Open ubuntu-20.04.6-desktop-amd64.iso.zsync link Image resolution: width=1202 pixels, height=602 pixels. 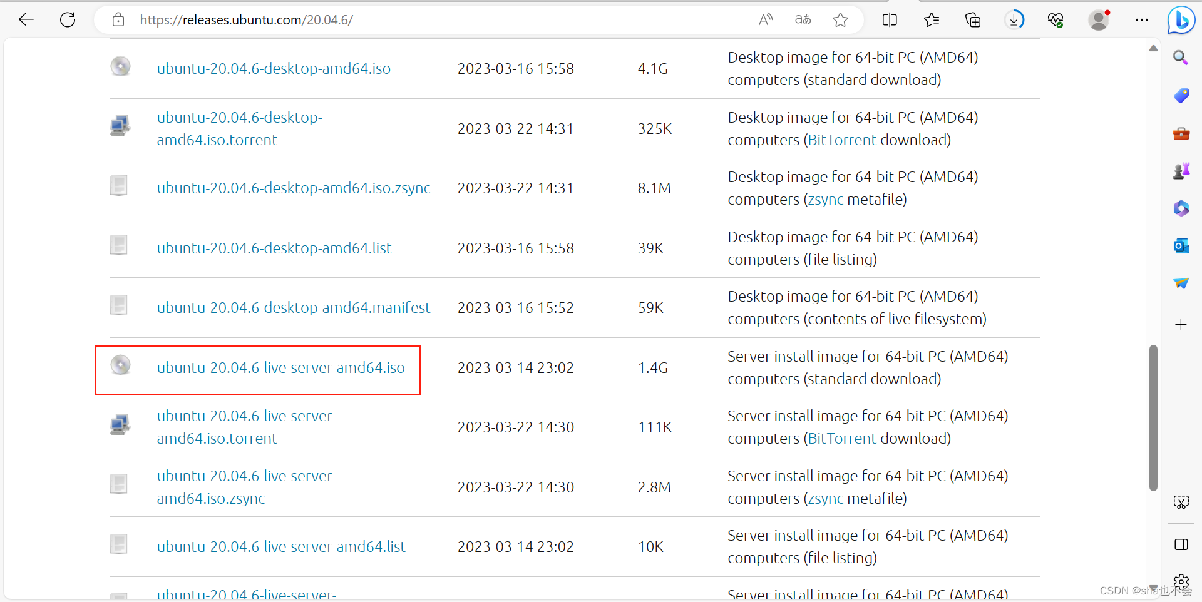coord(294,188)
